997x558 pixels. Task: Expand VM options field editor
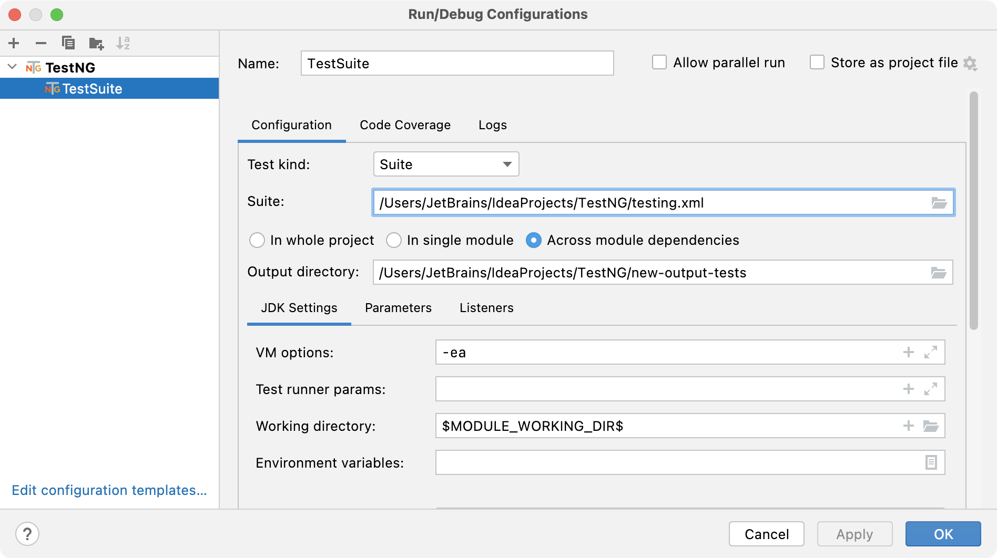pyautogui.click(x=931, y=352)
